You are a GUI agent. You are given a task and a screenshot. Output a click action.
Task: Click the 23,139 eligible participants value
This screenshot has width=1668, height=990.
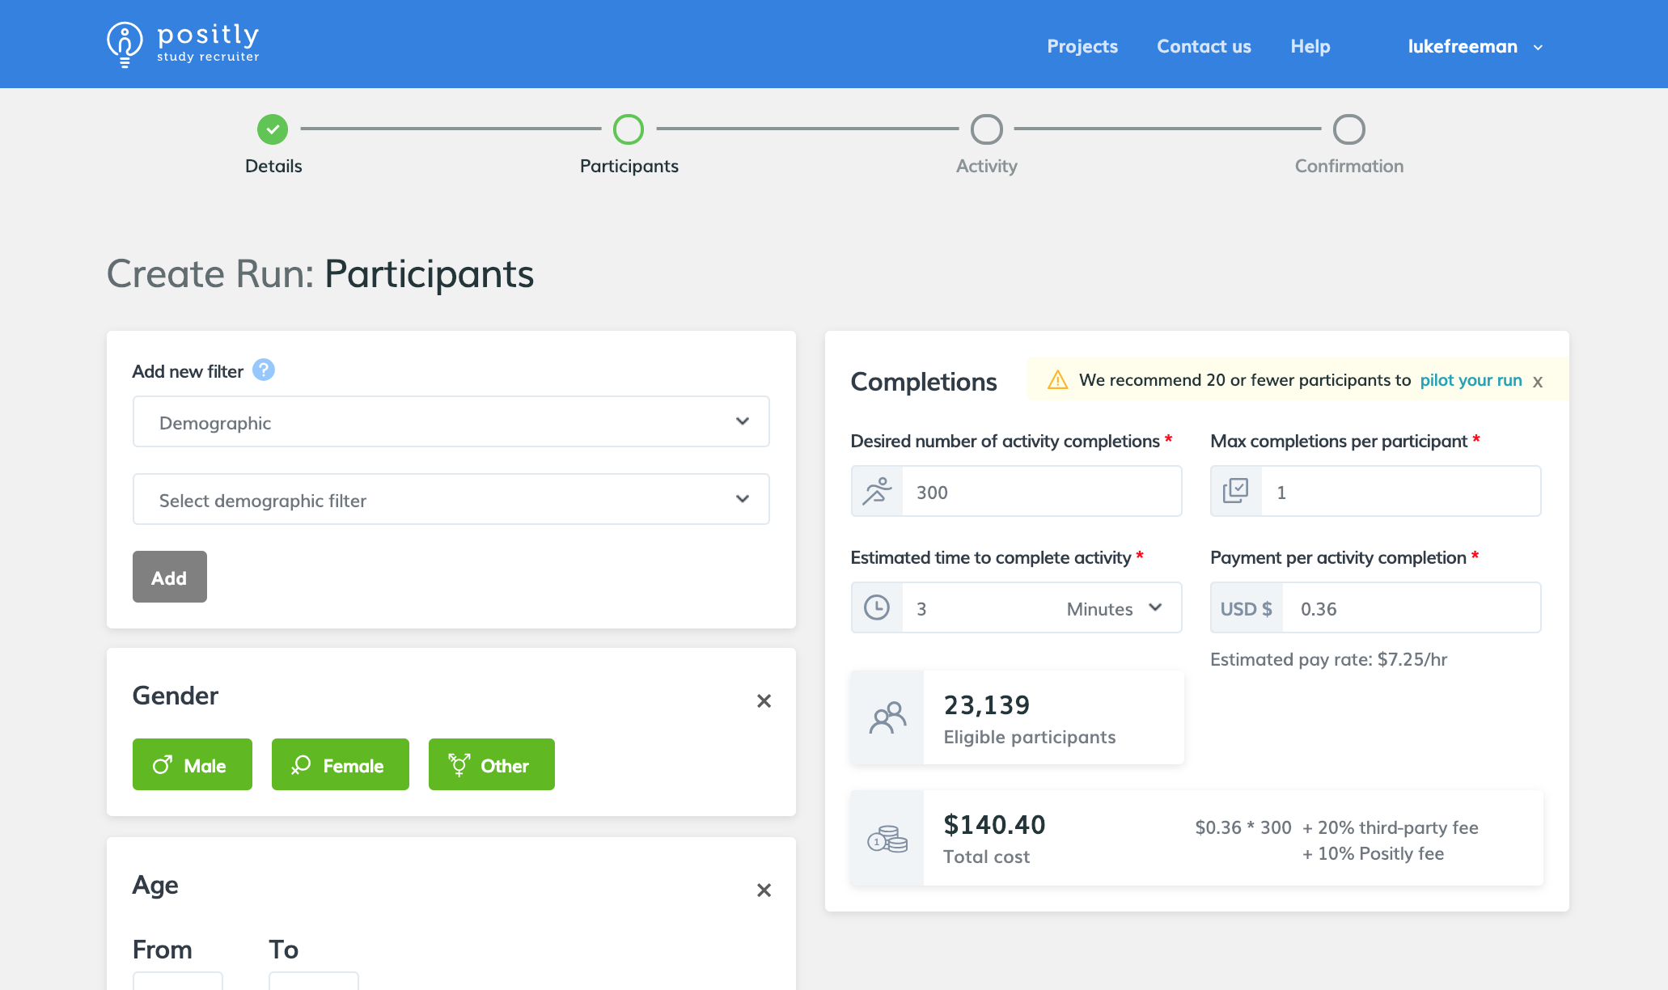pyautogui.click(x=987, y=705)
